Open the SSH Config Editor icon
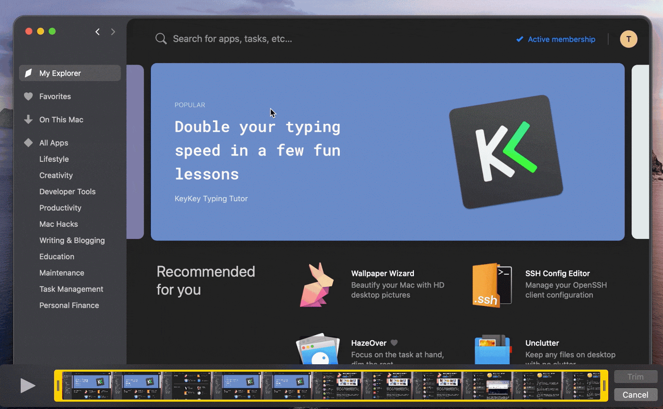 [x=492, y=285]
